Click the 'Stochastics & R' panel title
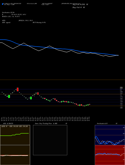Image resolution: width=125 pixels, height=165 pixels. point(102,123)
